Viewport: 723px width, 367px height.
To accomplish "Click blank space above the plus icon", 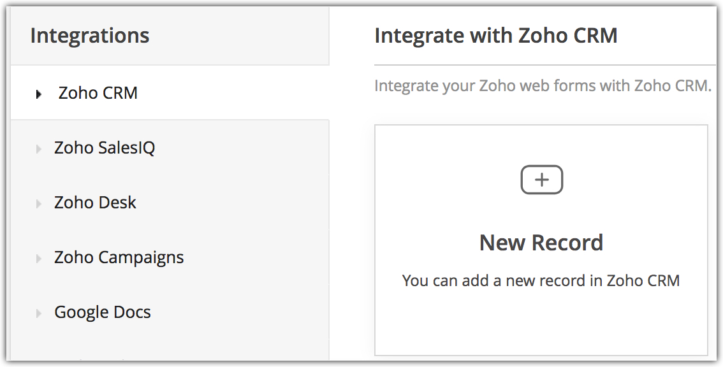I will (x=541, y=144).
